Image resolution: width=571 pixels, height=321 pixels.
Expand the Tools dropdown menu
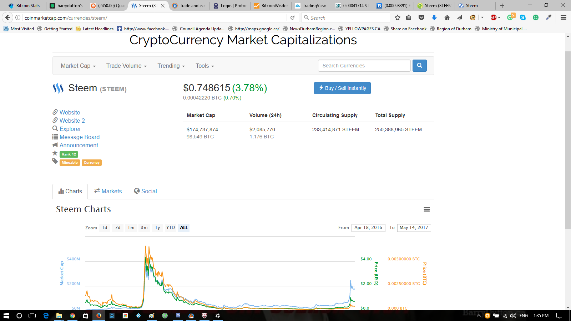pyautogui.click(x=205, y=66)
